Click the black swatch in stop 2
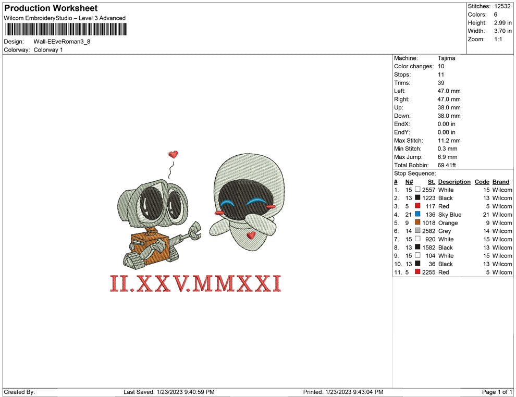This screenshot has height=397, width=516. [417, 197]
